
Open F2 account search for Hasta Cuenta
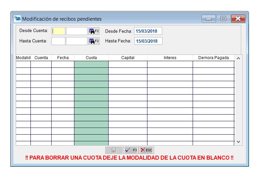[94, 41]
